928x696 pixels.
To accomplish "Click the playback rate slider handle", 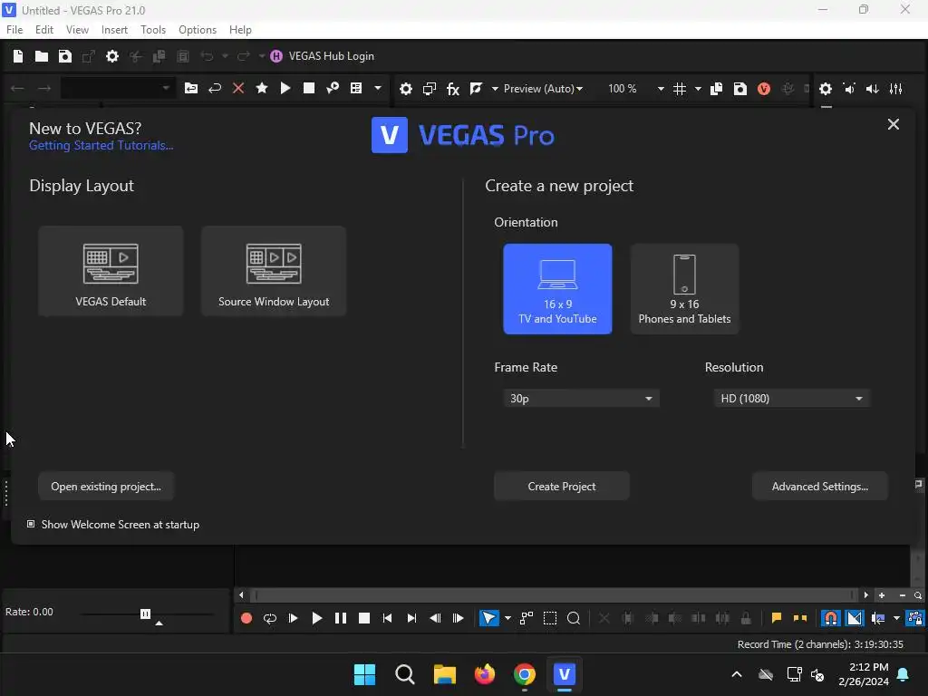I will click(x=145, y=614).
